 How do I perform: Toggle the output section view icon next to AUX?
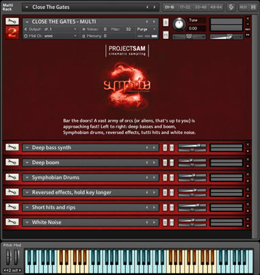pyautogui.click(x=253, y=7)
